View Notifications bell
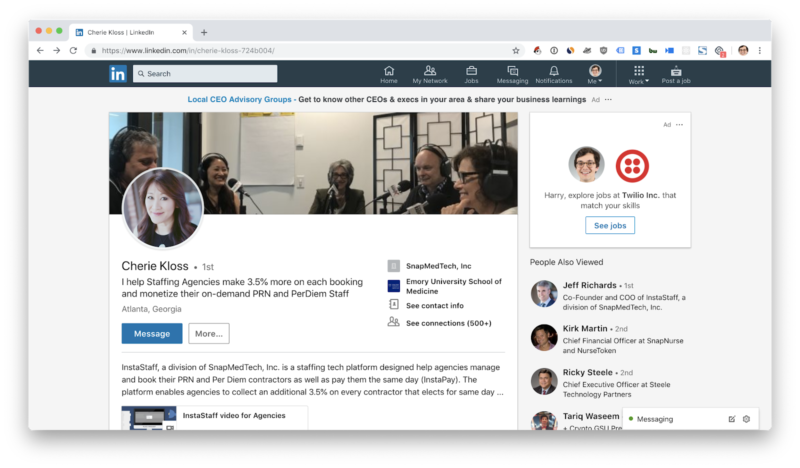This screenshot has width=800, height=468. (554, 74)
